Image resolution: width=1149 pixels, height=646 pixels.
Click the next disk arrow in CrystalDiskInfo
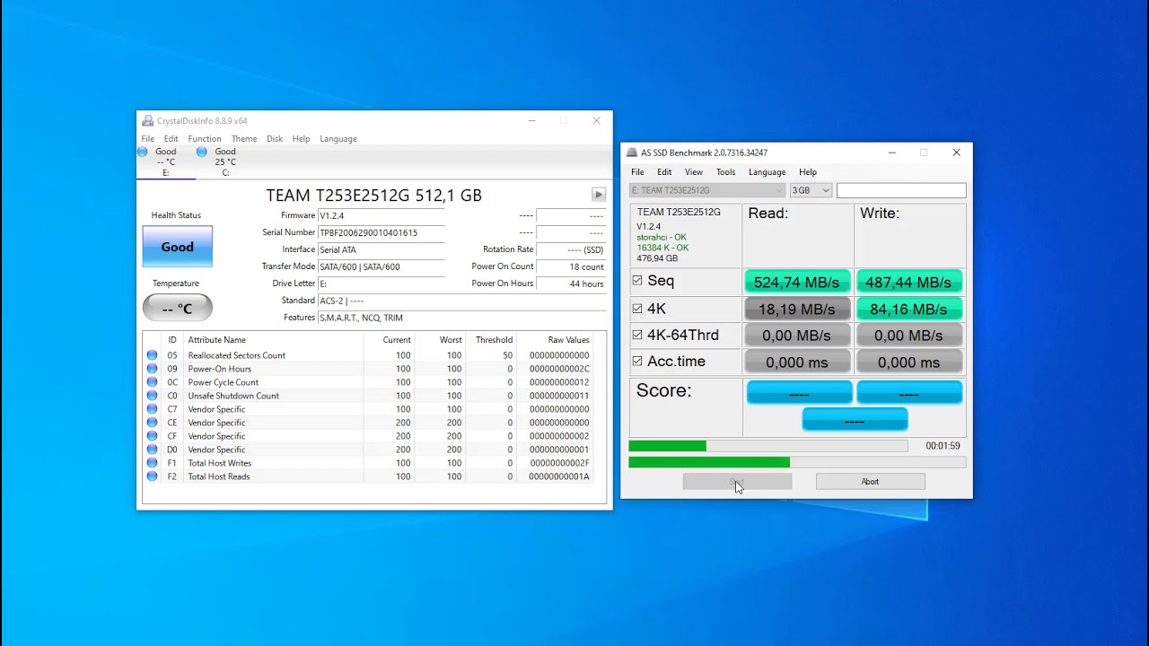599,195
